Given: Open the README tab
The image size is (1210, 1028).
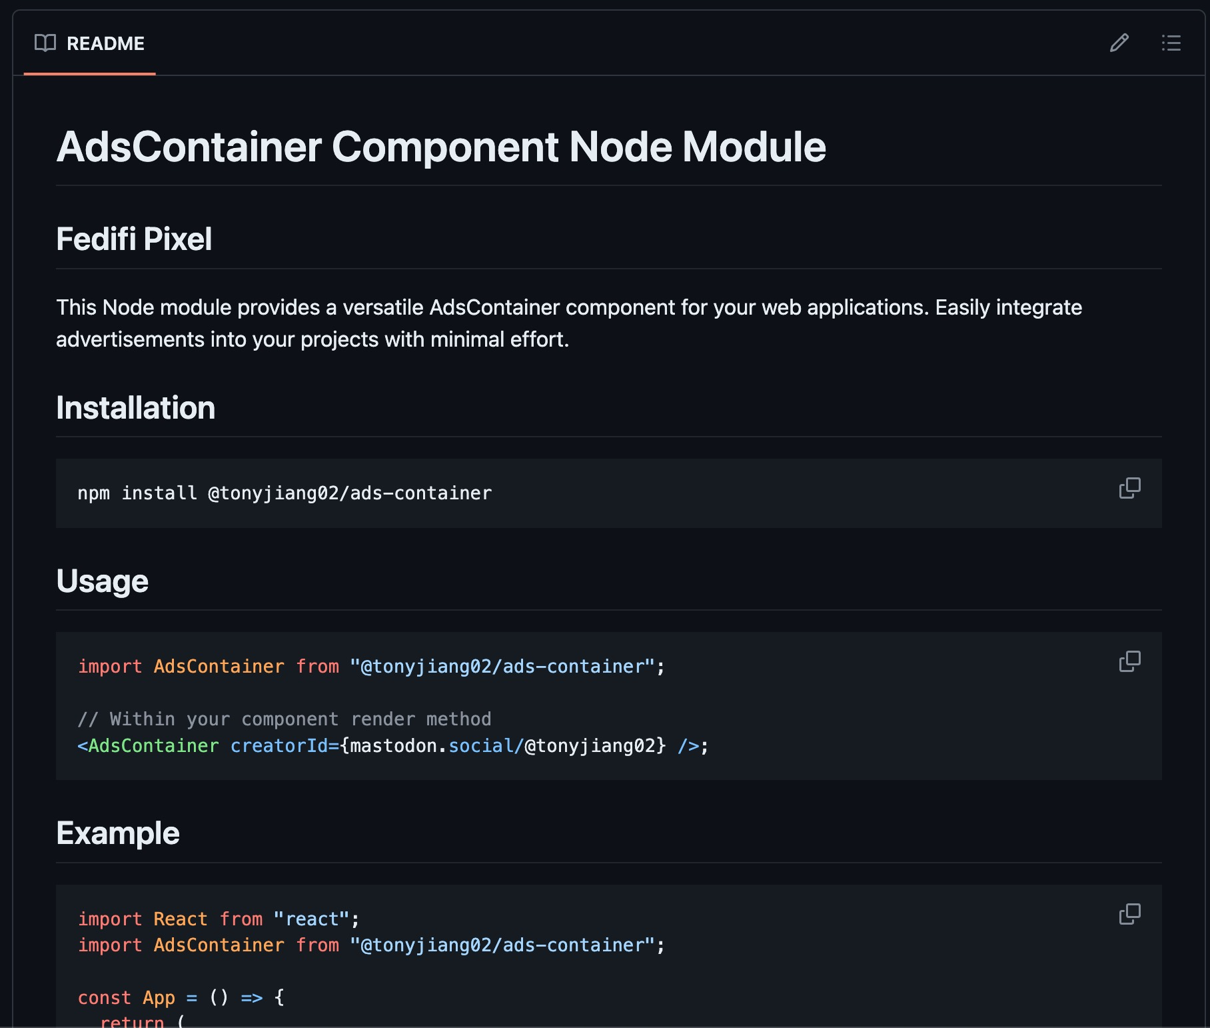Looking at the screenshot, I should [90, 43].
